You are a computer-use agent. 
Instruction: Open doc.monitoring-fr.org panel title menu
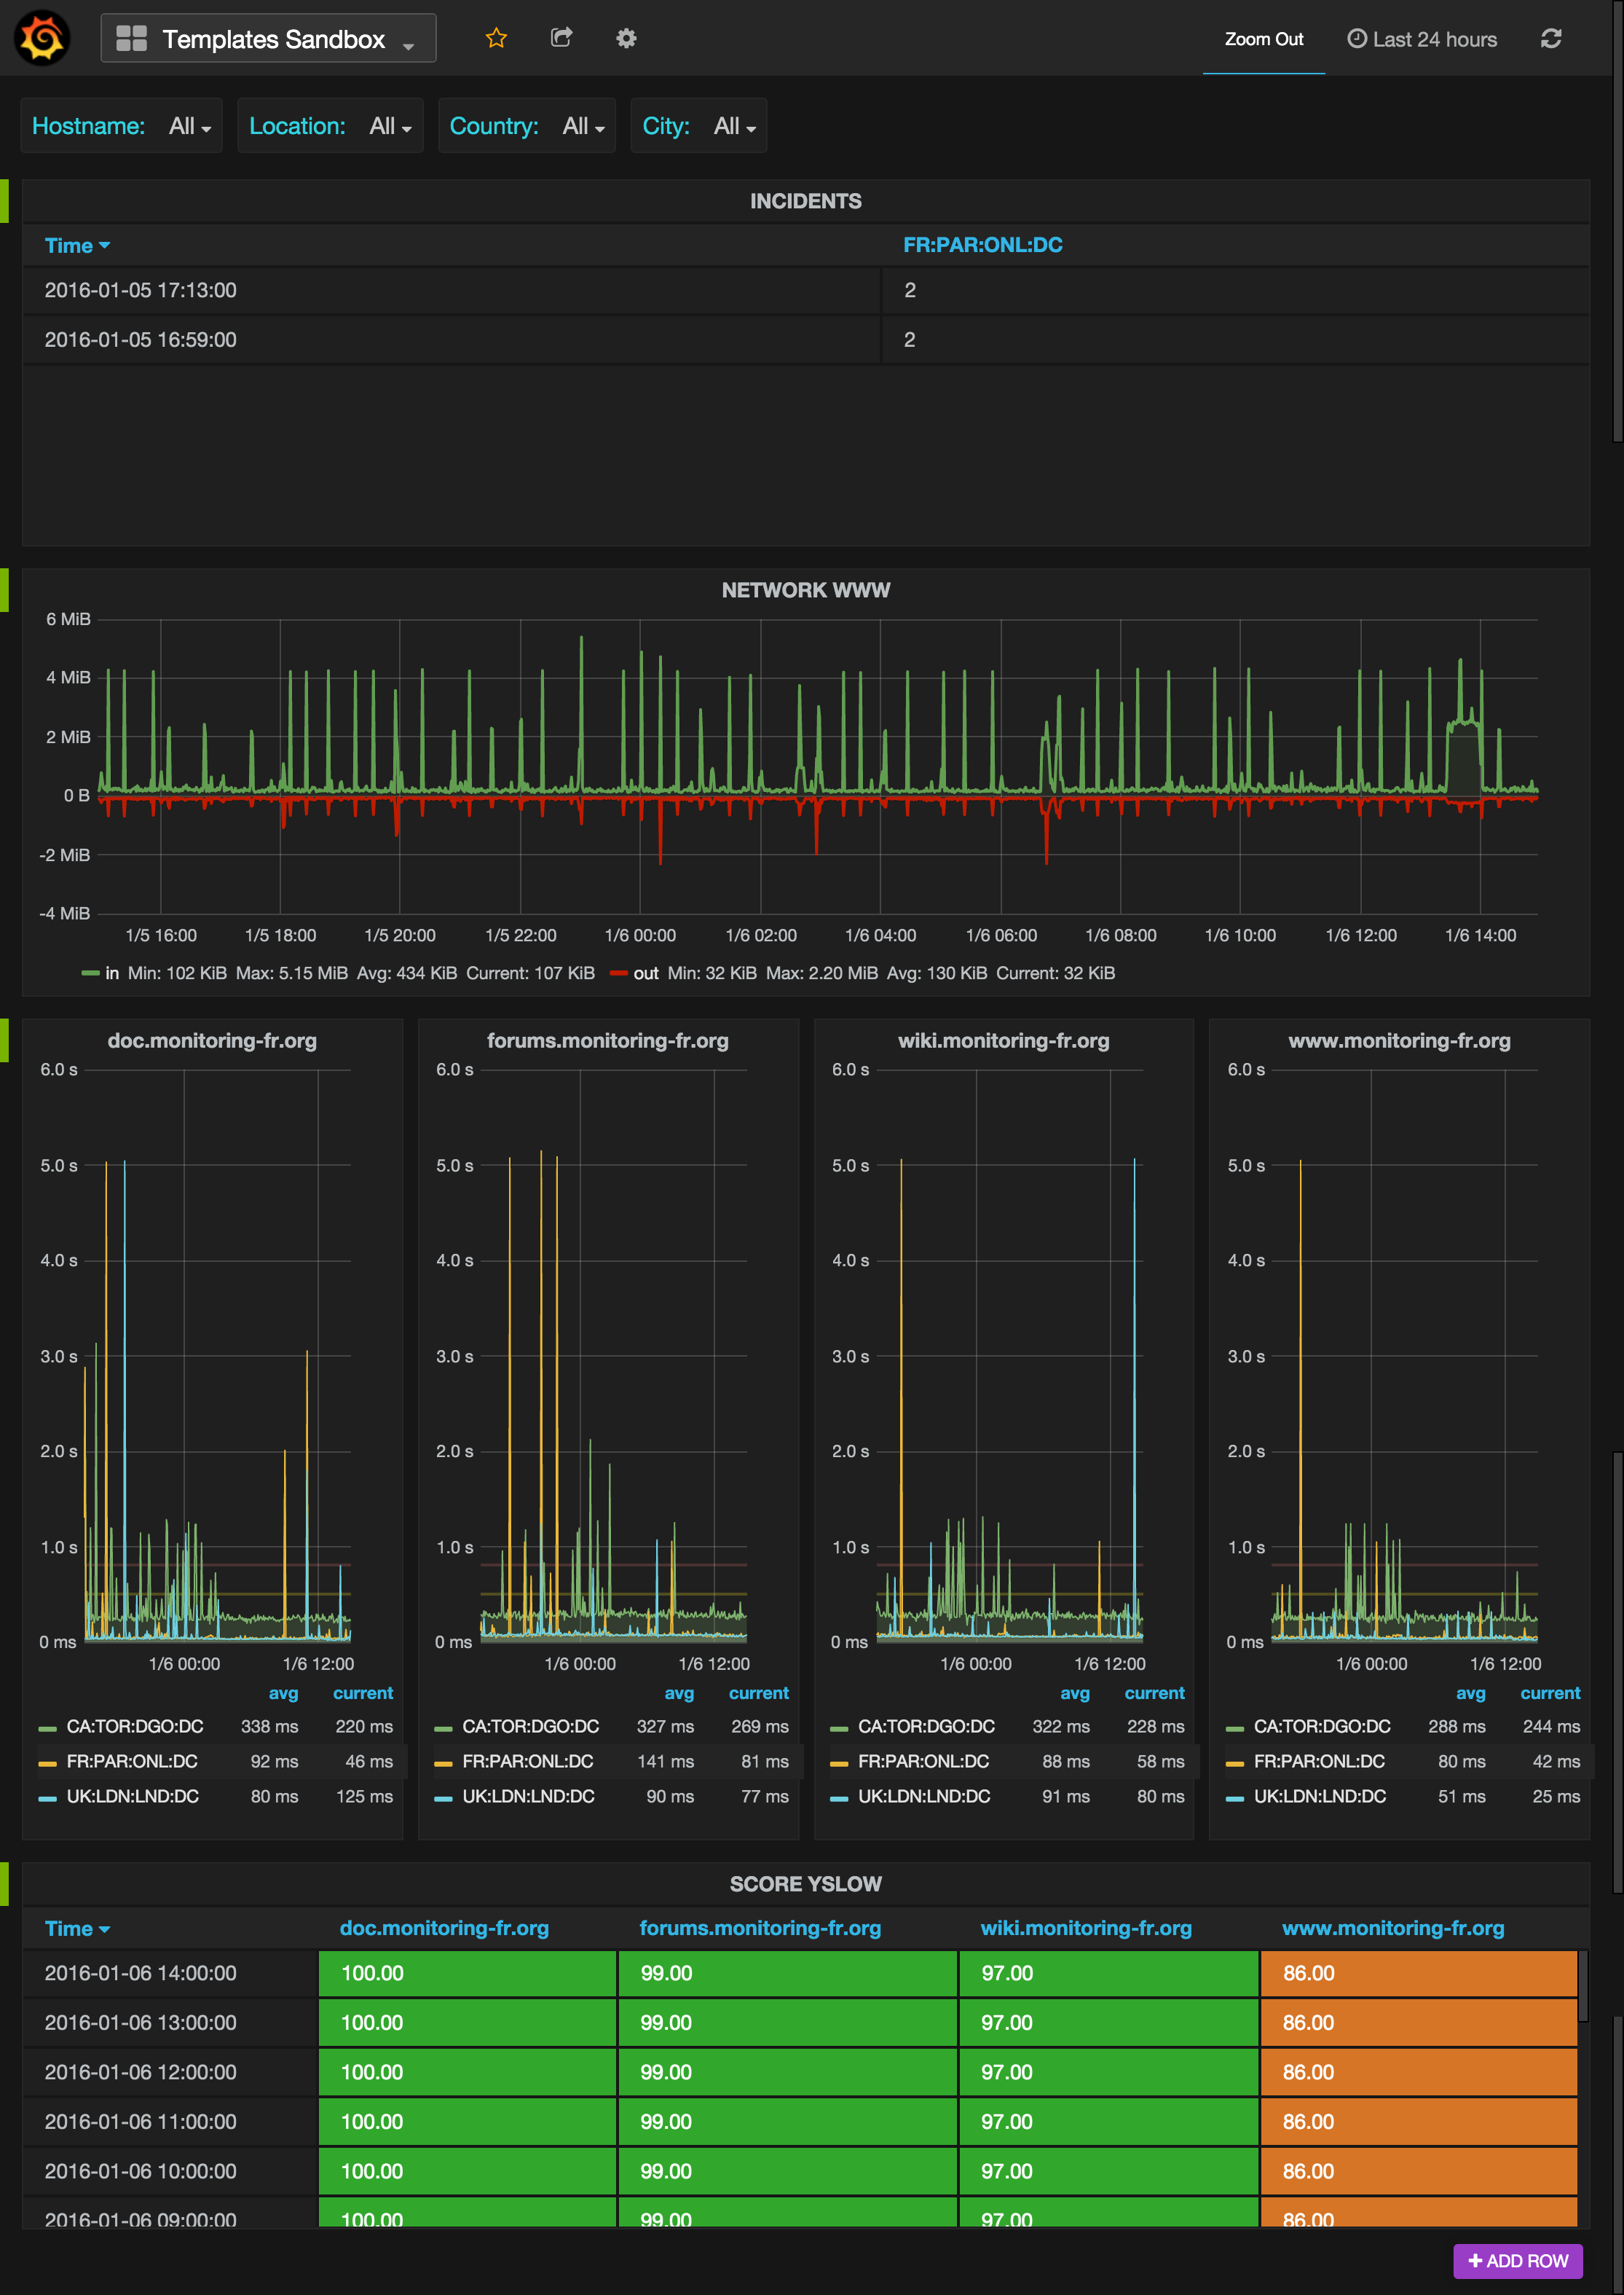pyautogui.click(x=212, y=1040)
